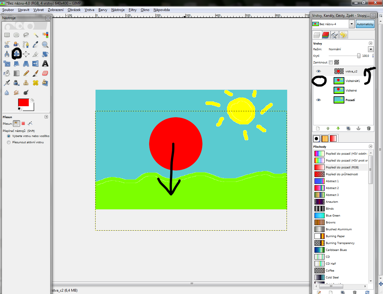Pick the Zoom magnifier tool
This screenshot has width=383, height=294.
point(45,45)
